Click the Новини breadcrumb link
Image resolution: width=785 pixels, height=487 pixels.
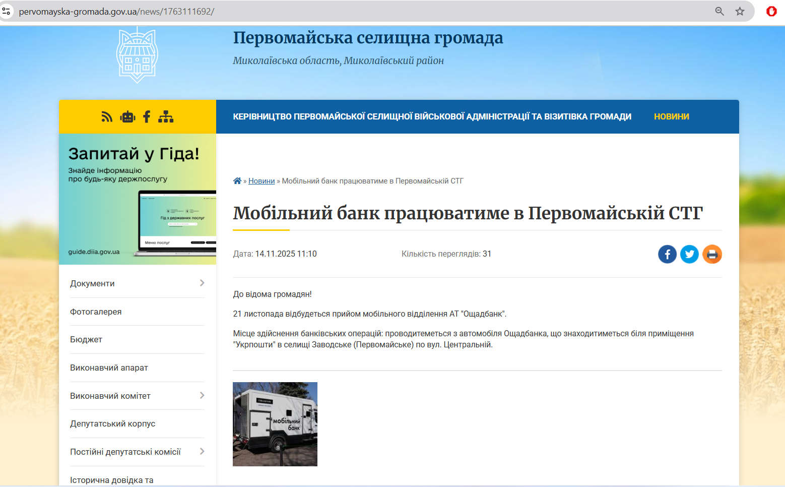[x=261, y=181]
